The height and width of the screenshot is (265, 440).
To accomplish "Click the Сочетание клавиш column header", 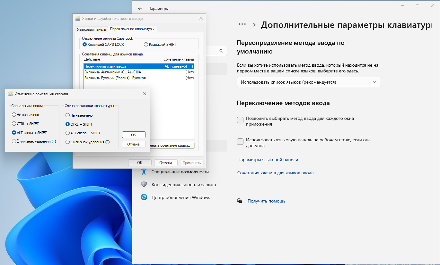I will (x=179, y=59).
